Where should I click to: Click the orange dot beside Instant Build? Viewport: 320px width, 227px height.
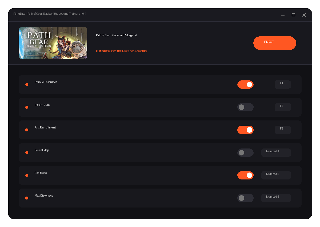27,107
